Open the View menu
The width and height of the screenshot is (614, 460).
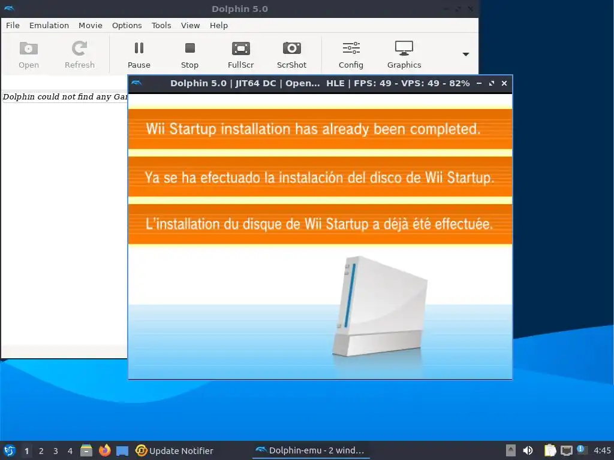tap(190, 25)
